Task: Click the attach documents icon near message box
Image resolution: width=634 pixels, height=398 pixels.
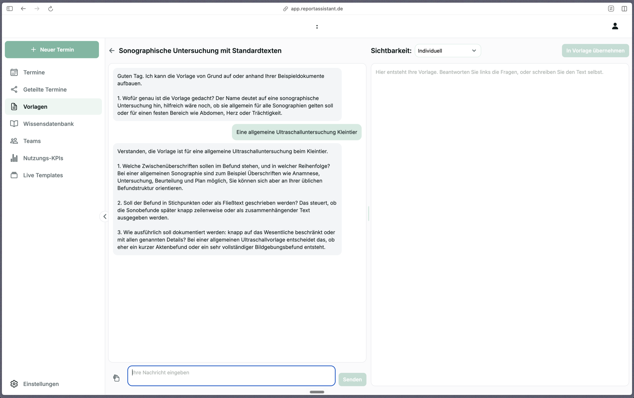Action: click(x=116, y=378)
